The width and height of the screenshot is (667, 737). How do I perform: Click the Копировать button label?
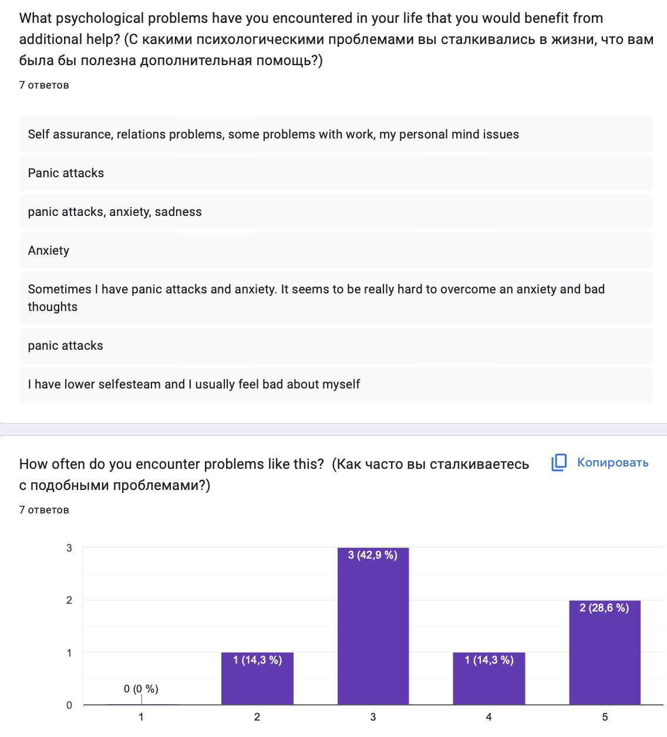[612, 462]
